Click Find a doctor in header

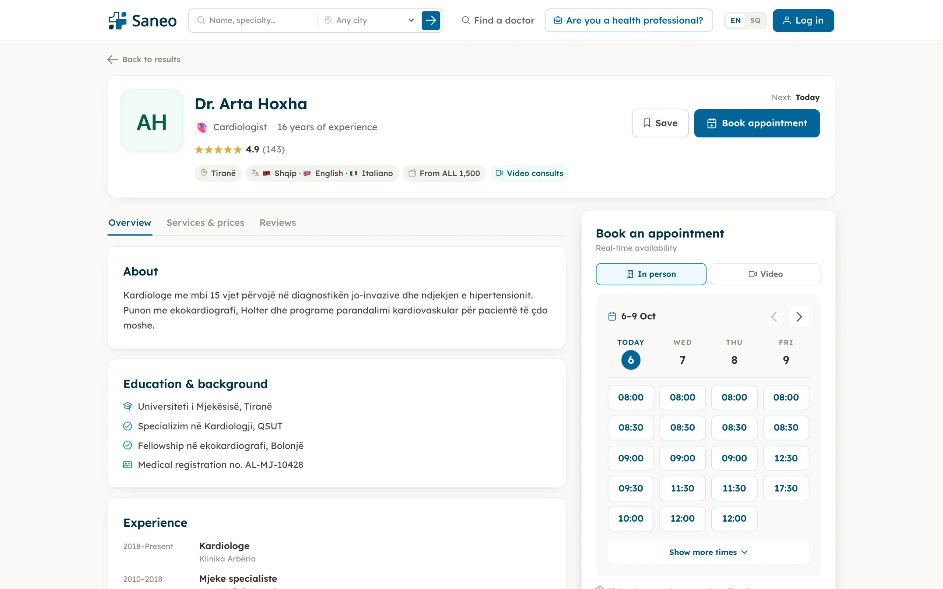[x=498, y=20]
